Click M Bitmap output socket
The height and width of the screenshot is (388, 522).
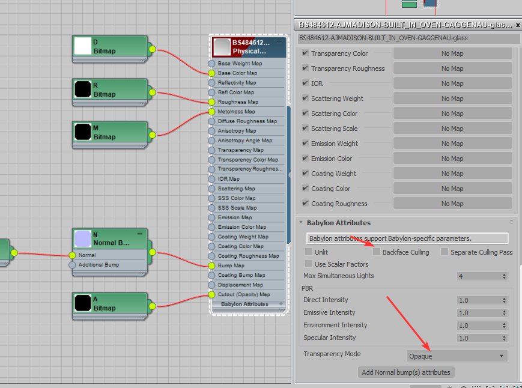tap(152, 135)
